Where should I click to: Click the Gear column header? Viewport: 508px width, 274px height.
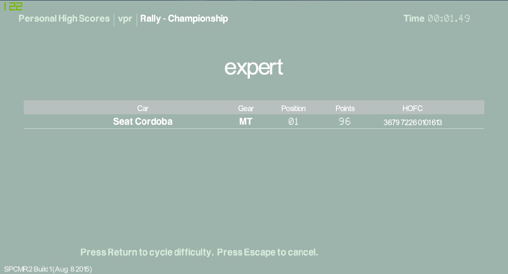(246, 108)
